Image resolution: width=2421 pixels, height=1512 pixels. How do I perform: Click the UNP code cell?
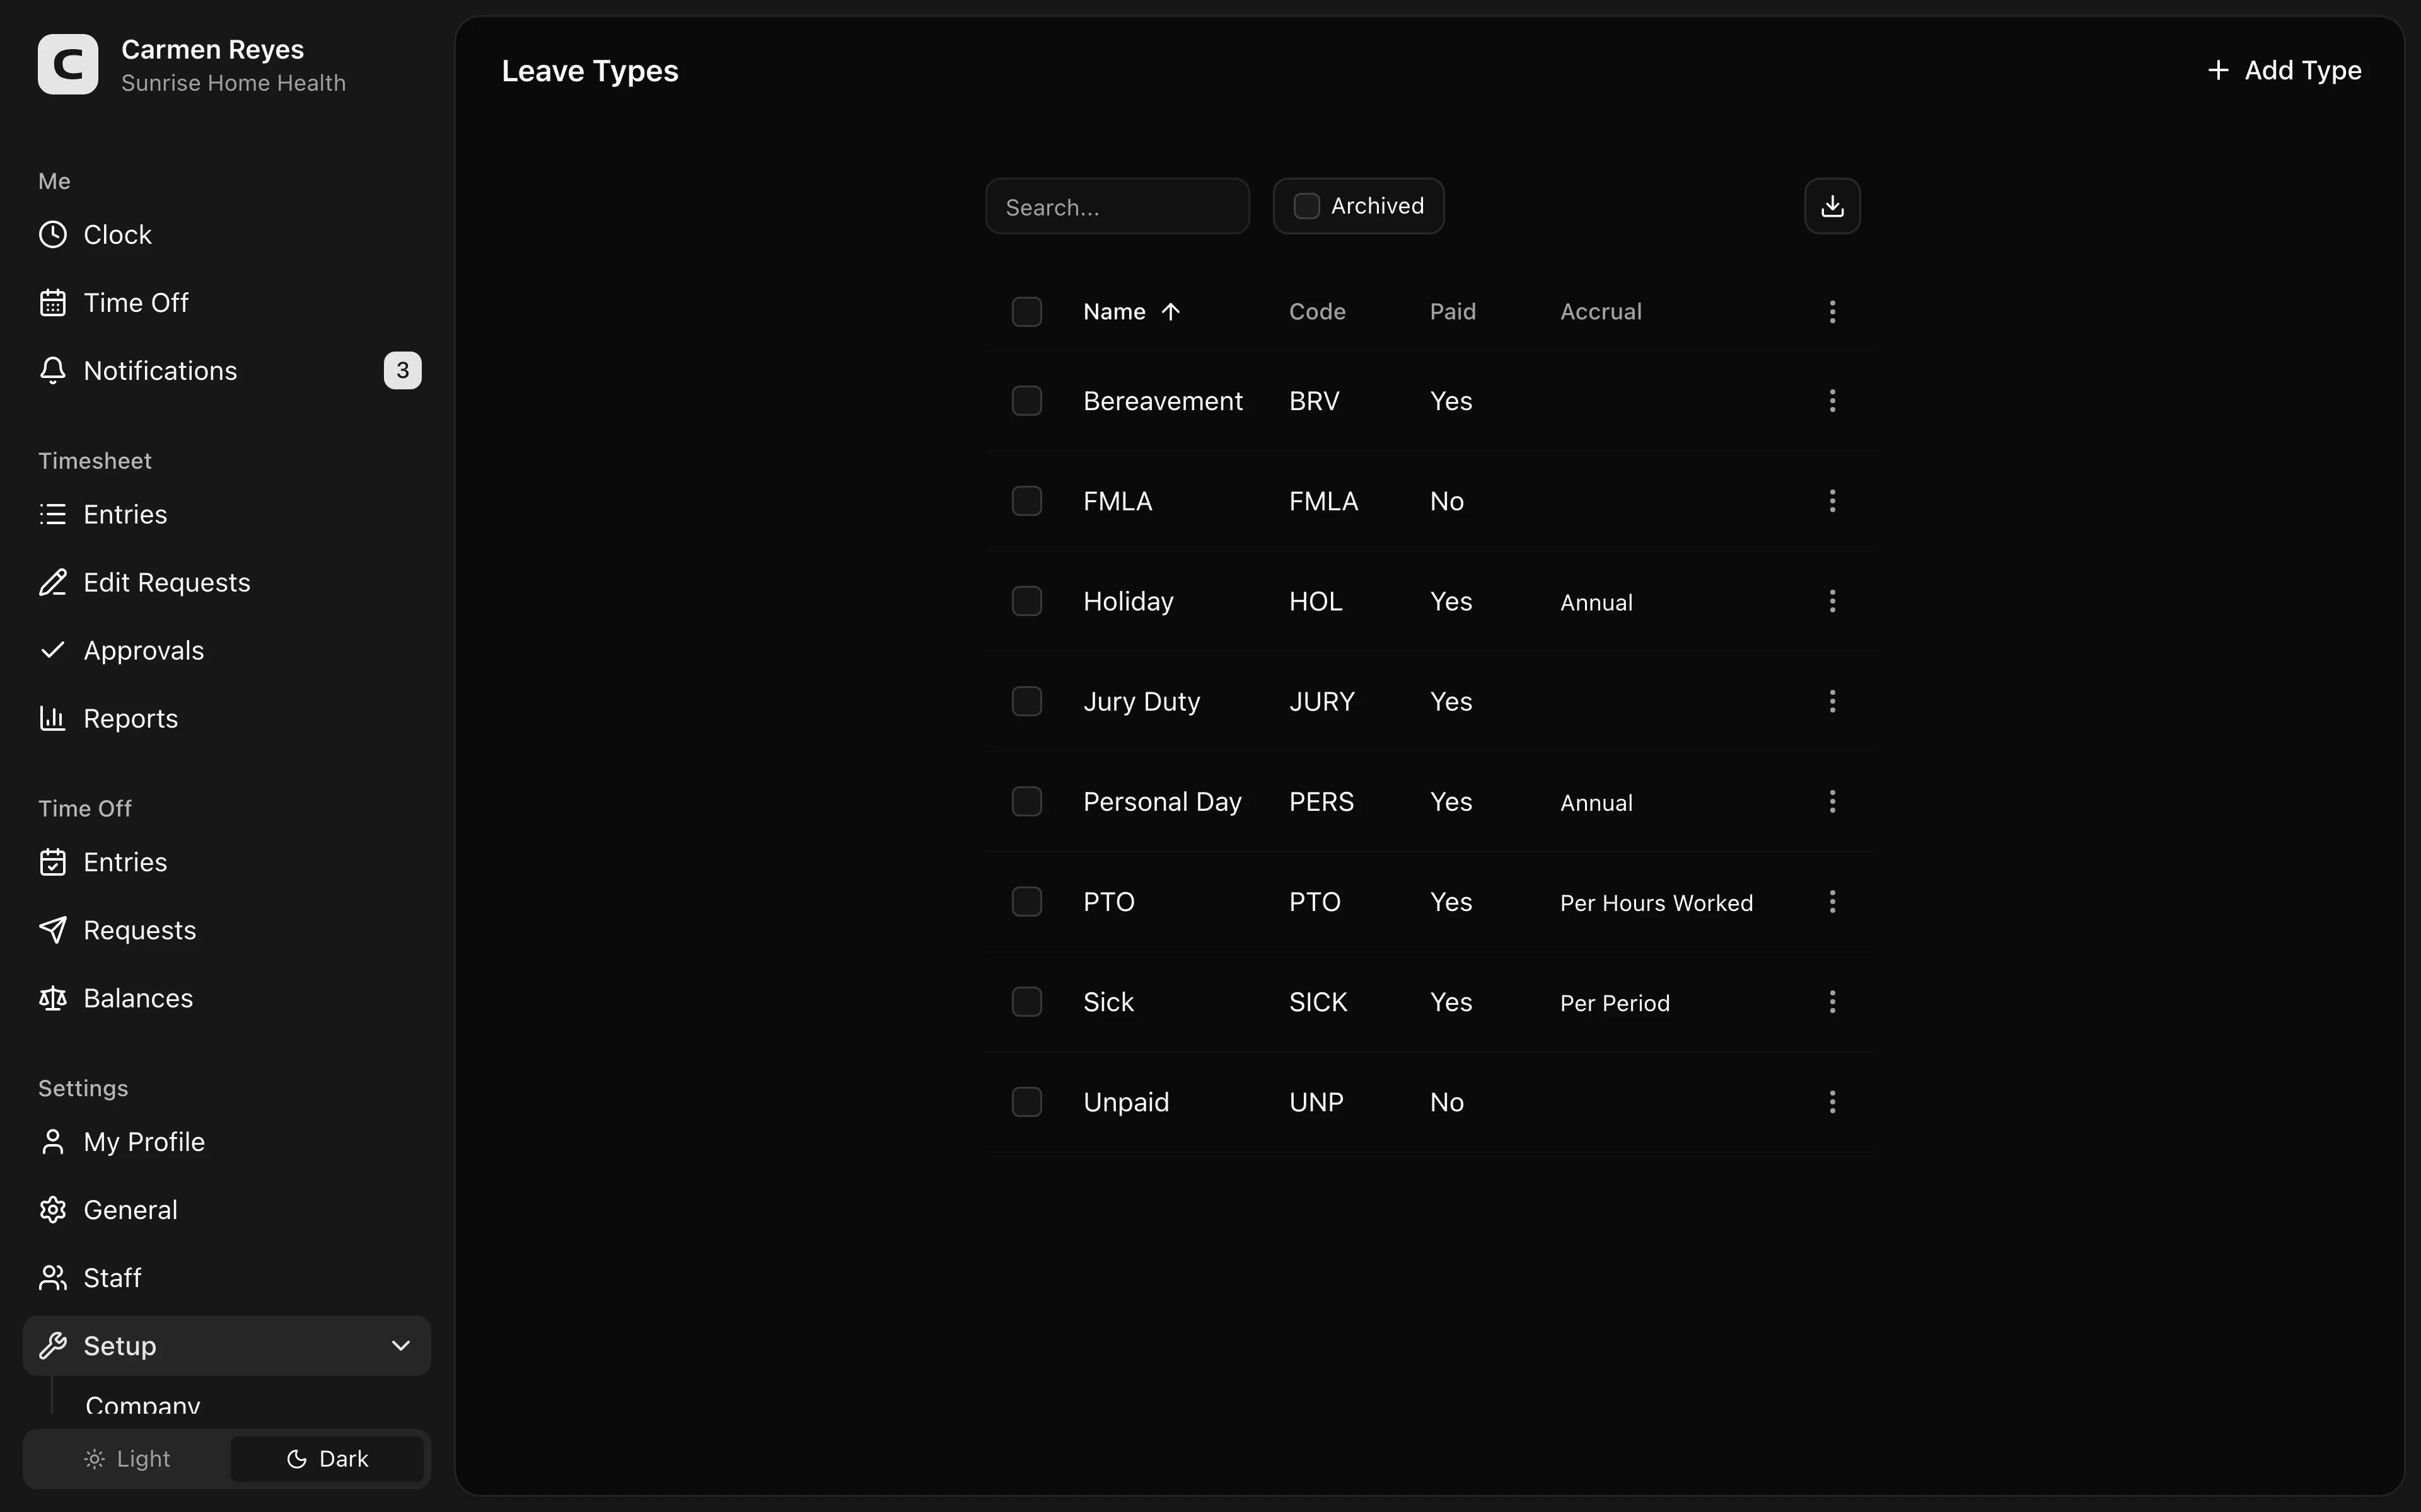coord(1316,1102)
